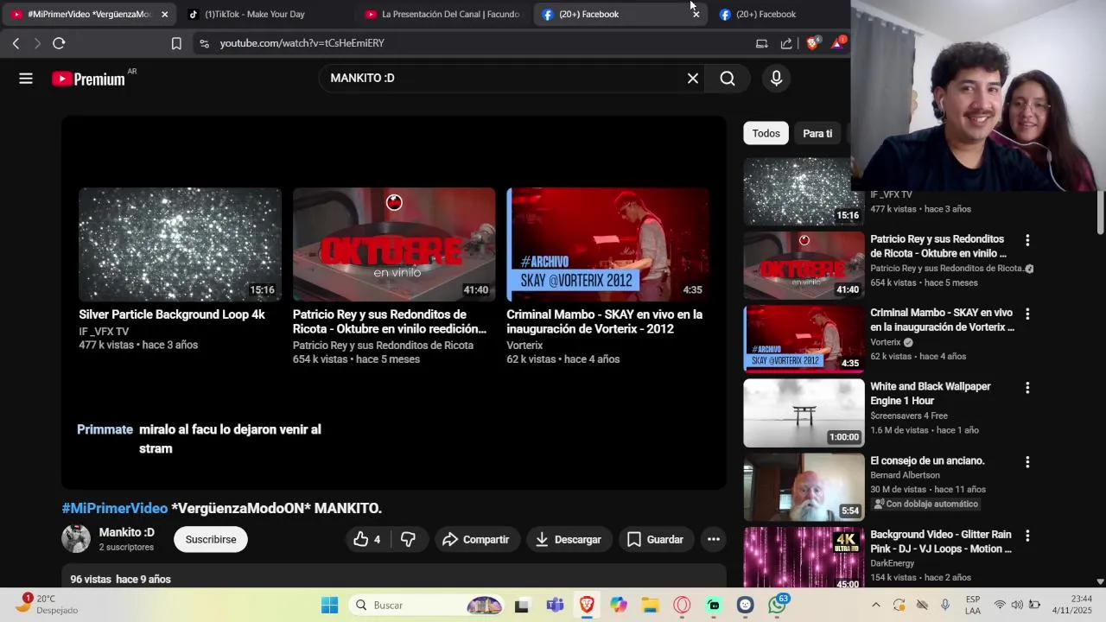Open more actions ellipsis below video
Viewport: 1106px width, 622px height.
pyautogui.click(x=714, y=539)
